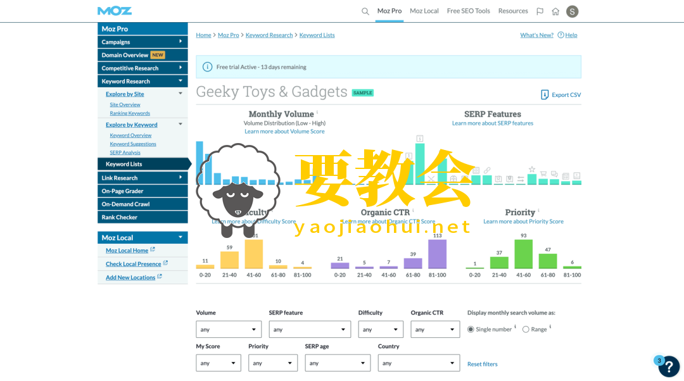Open the My Score filter dropdown
Screen dimensions: 684x381
[218, 363]
